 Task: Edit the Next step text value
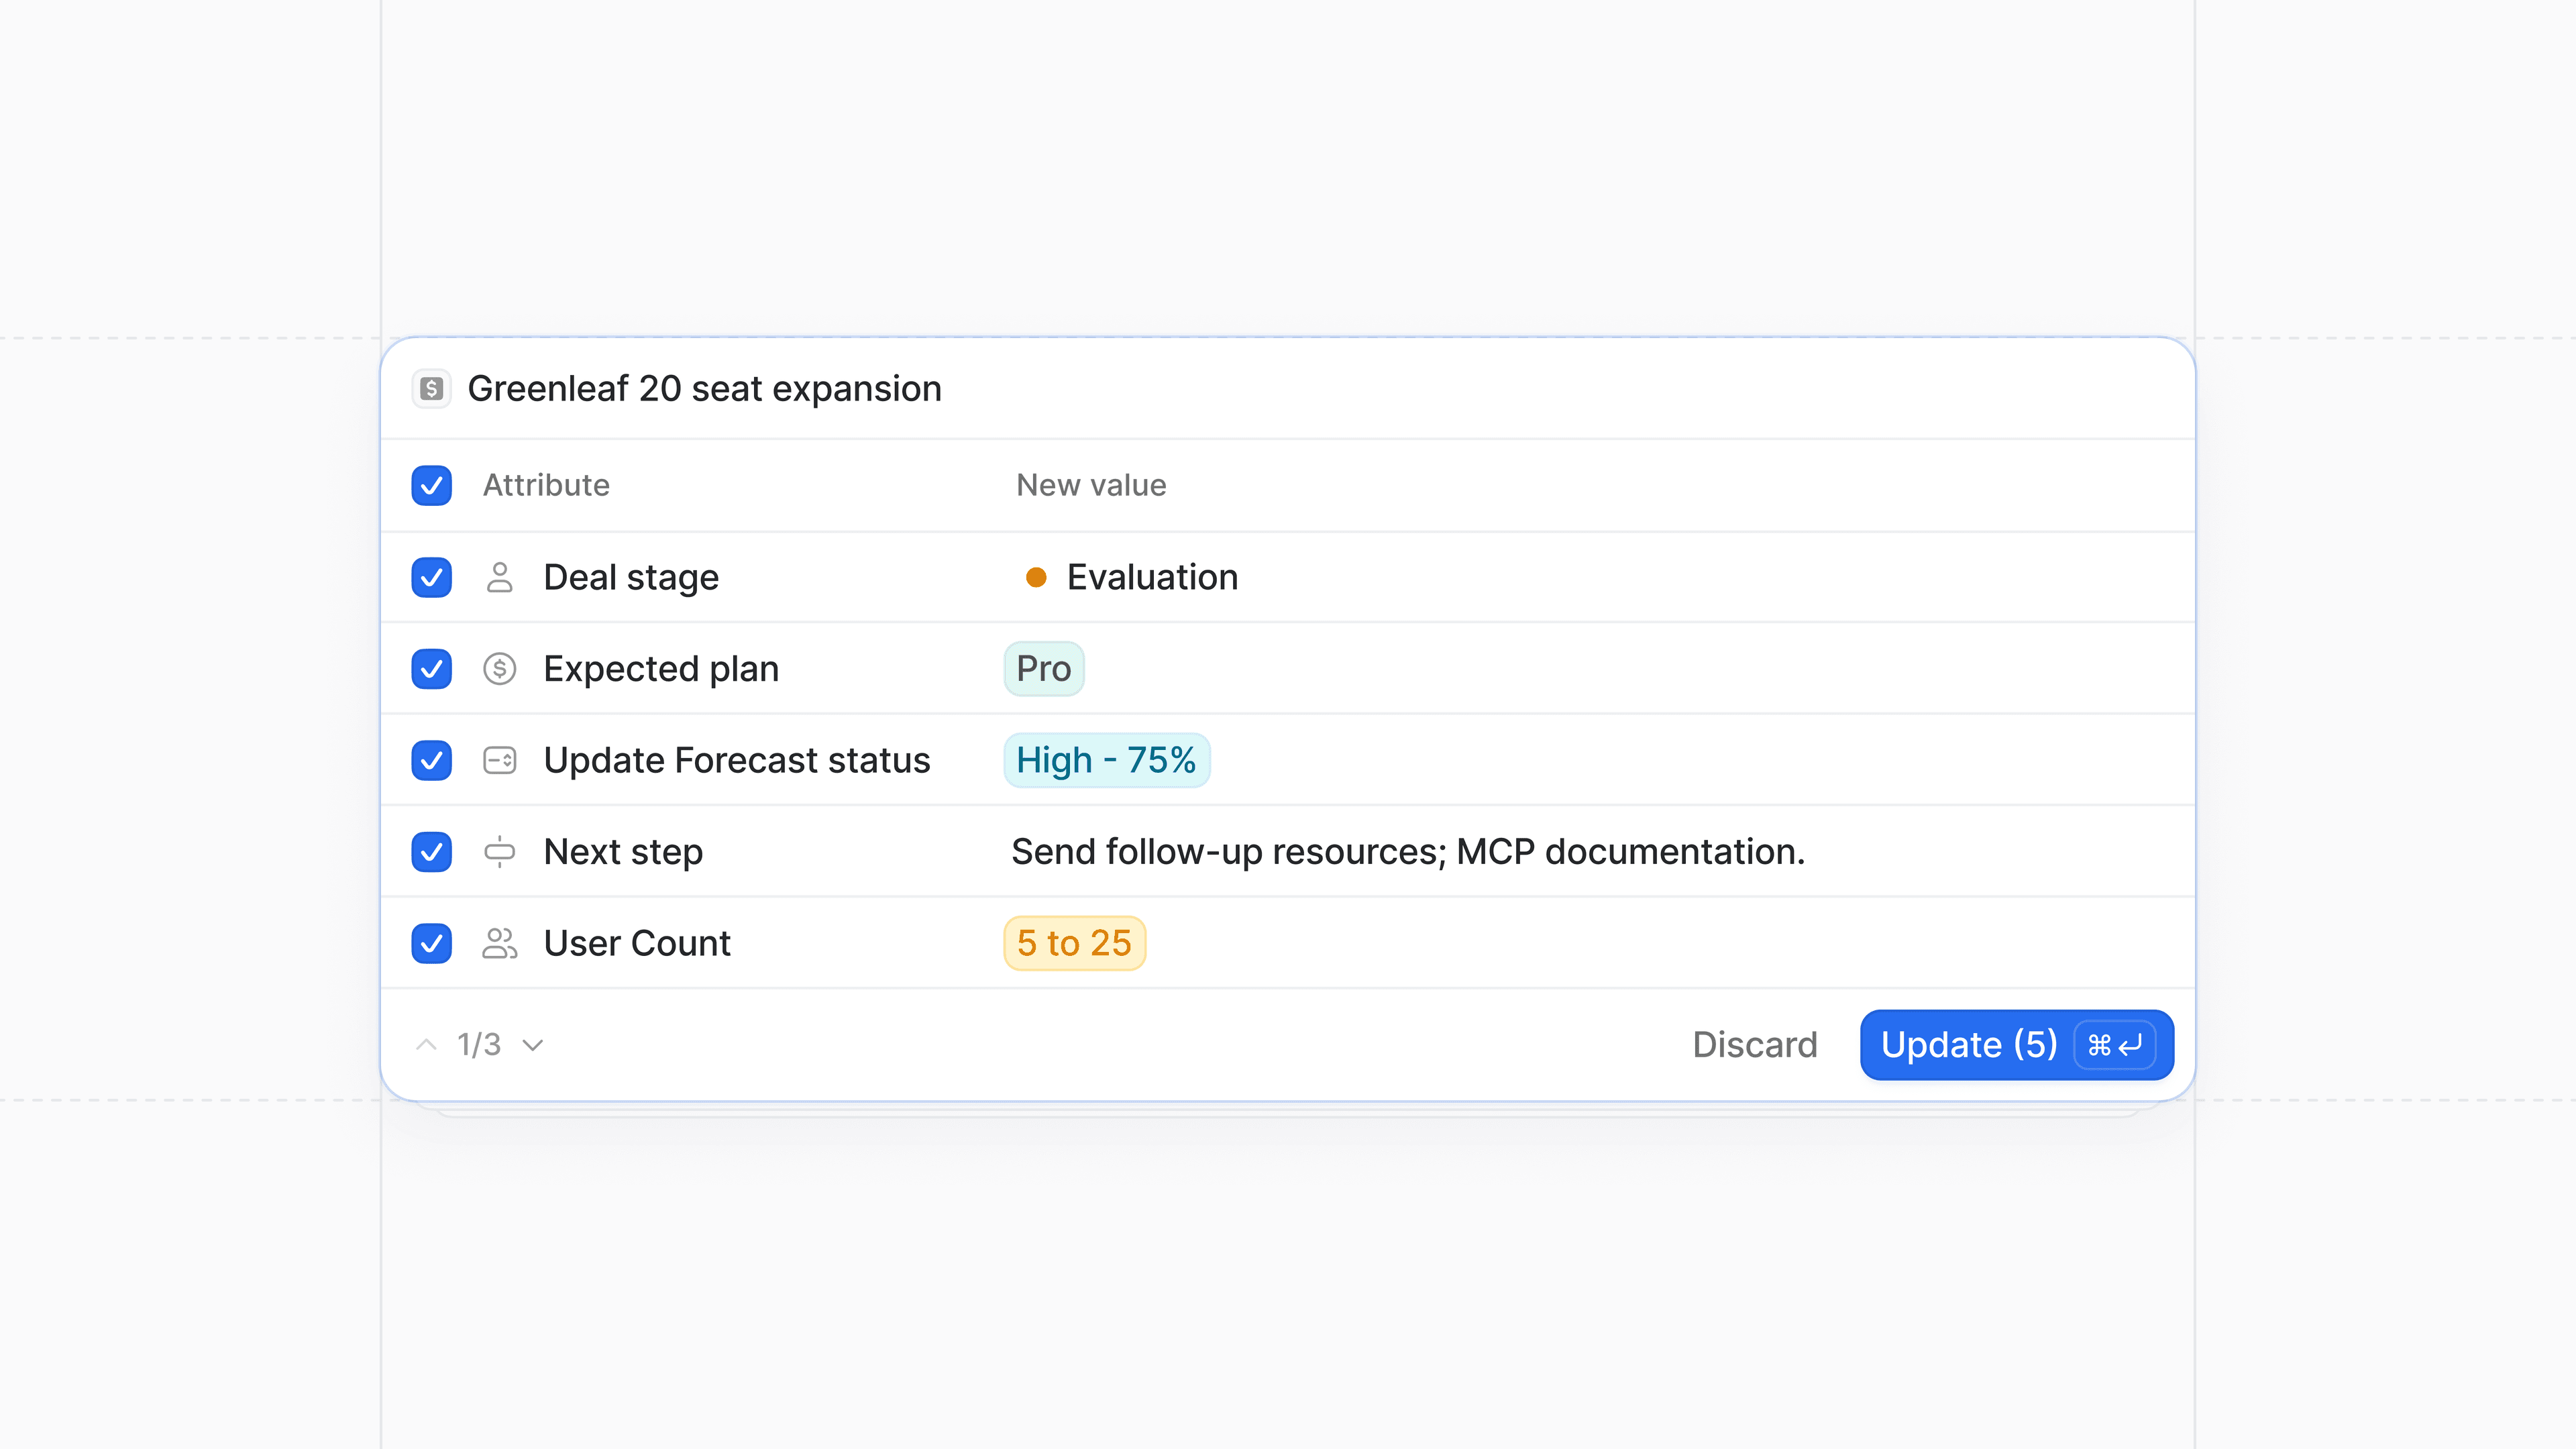pos(1407,852)
